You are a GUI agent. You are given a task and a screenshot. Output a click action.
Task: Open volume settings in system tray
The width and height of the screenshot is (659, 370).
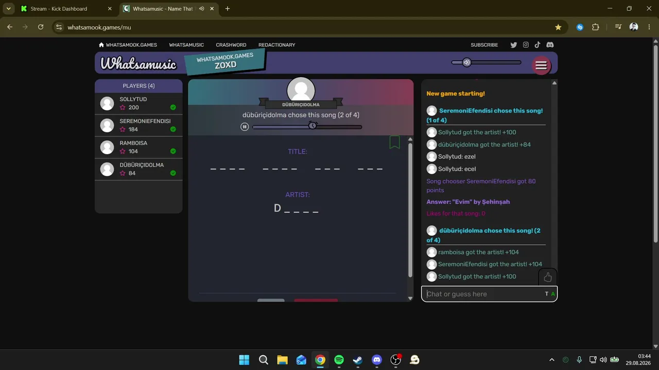[603, 360]
